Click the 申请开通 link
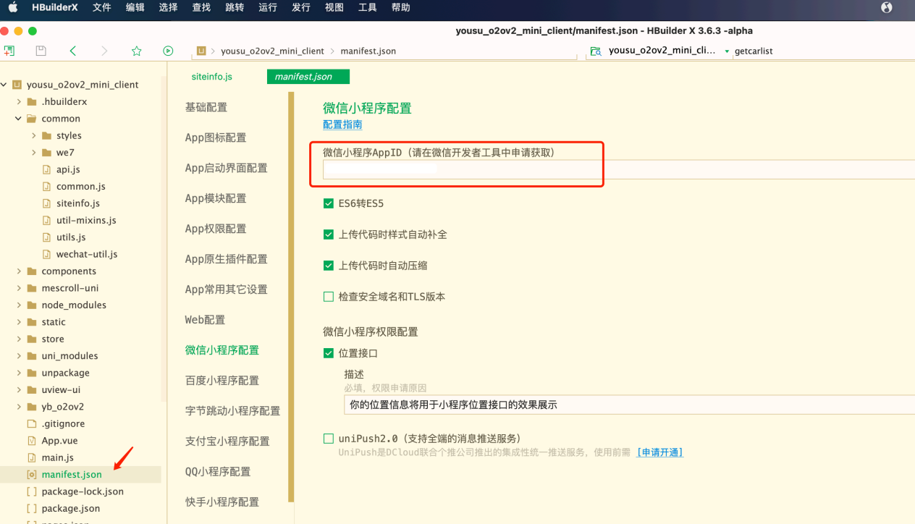 click(659, 452)
